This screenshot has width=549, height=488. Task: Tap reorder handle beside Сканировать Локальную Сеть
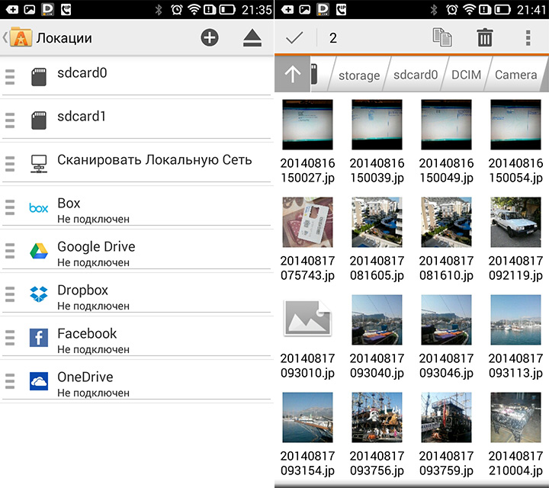coord(10,164)
